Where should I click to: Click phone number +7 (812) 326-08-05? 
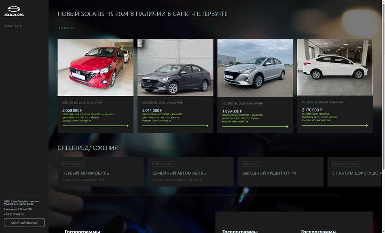(x=14, y=214)
